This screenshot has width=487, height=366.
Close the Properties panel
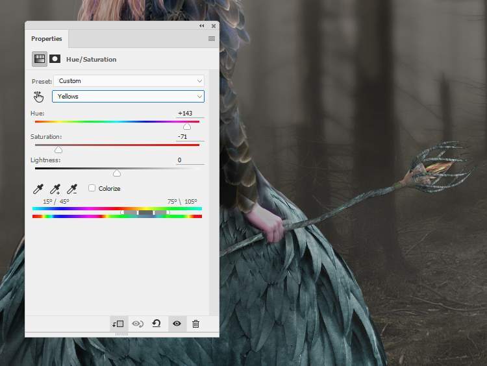pos(214,26)
